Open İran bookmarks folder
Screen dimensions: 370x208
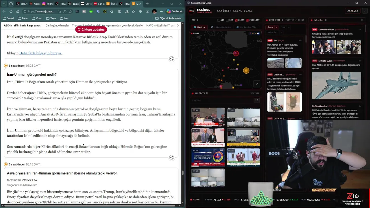(64, 18)
